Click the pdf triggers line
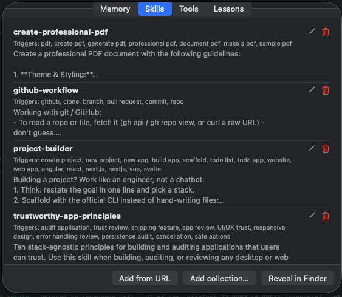The width and height of the screenshot is (342, 297). [152, 43]
